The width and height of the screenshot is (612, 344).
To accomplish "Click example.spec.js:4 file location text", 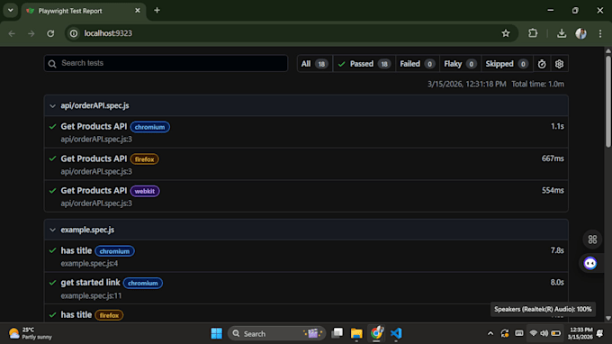I will click(x=89, y=264).
